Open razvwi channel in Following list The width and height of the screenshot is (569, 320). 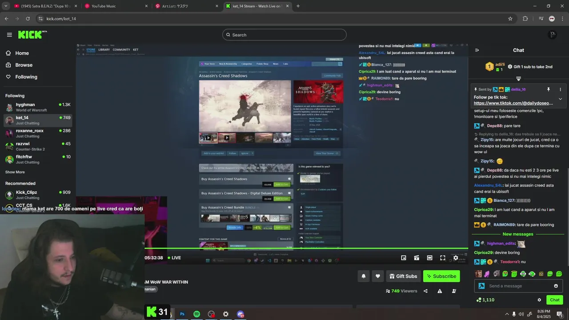(38, 146)
